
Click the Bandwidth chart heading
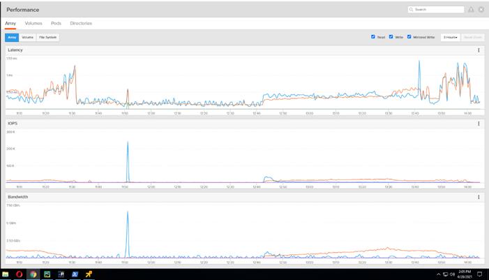pos(17,197)
